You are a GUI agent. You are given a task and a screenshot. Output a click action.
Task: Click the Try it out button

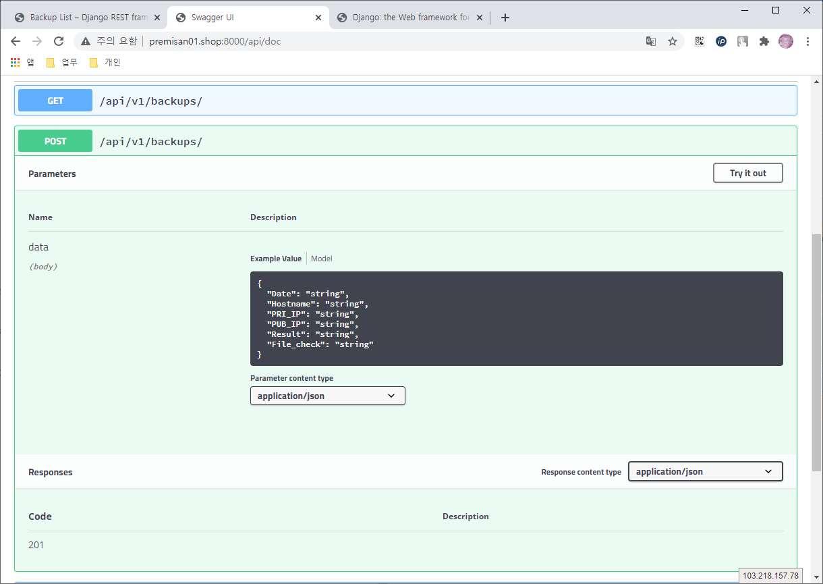point(748,173)
